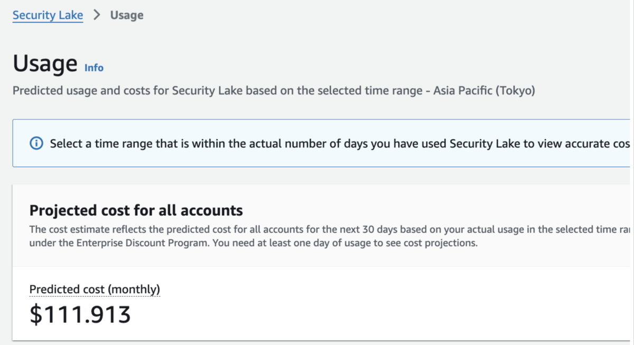This screenshot has height=345, width=634.
Task: Select the $111.913 predicted cost value
Action: coord(80,314)
